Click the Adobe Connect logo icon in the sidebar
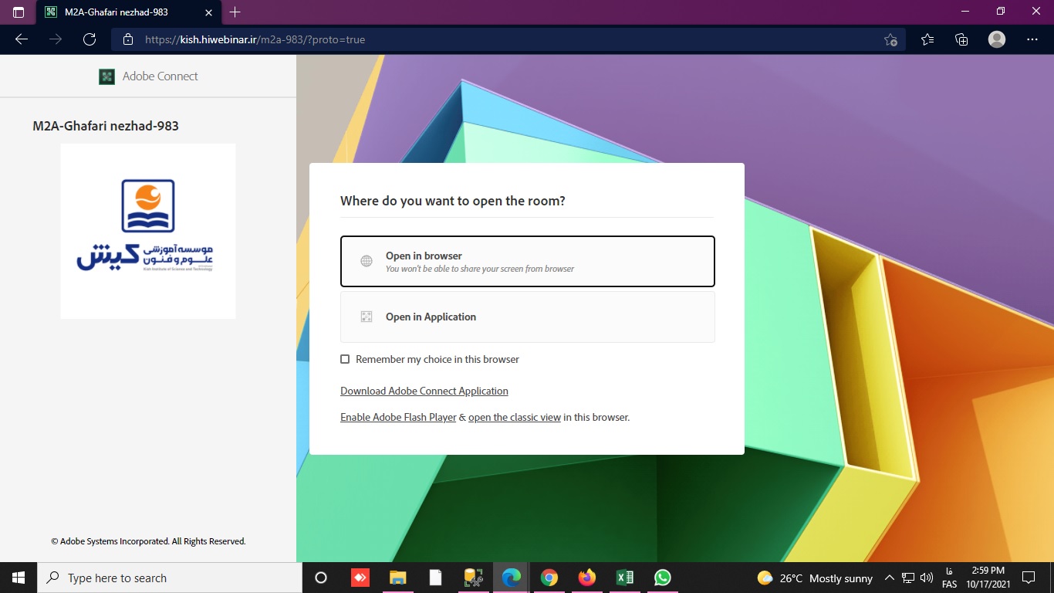1054x593 pixels. tap(106, 76)
